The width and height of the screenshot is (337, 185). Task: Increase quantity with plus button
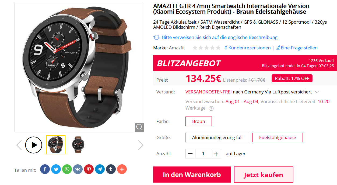click(x=216, y=154)
